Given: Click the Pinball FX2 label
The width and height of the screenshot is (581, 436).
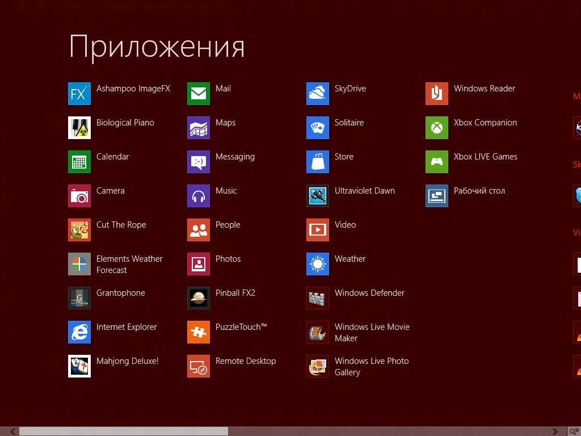Looking at the screenshot, I should [235, 293].
